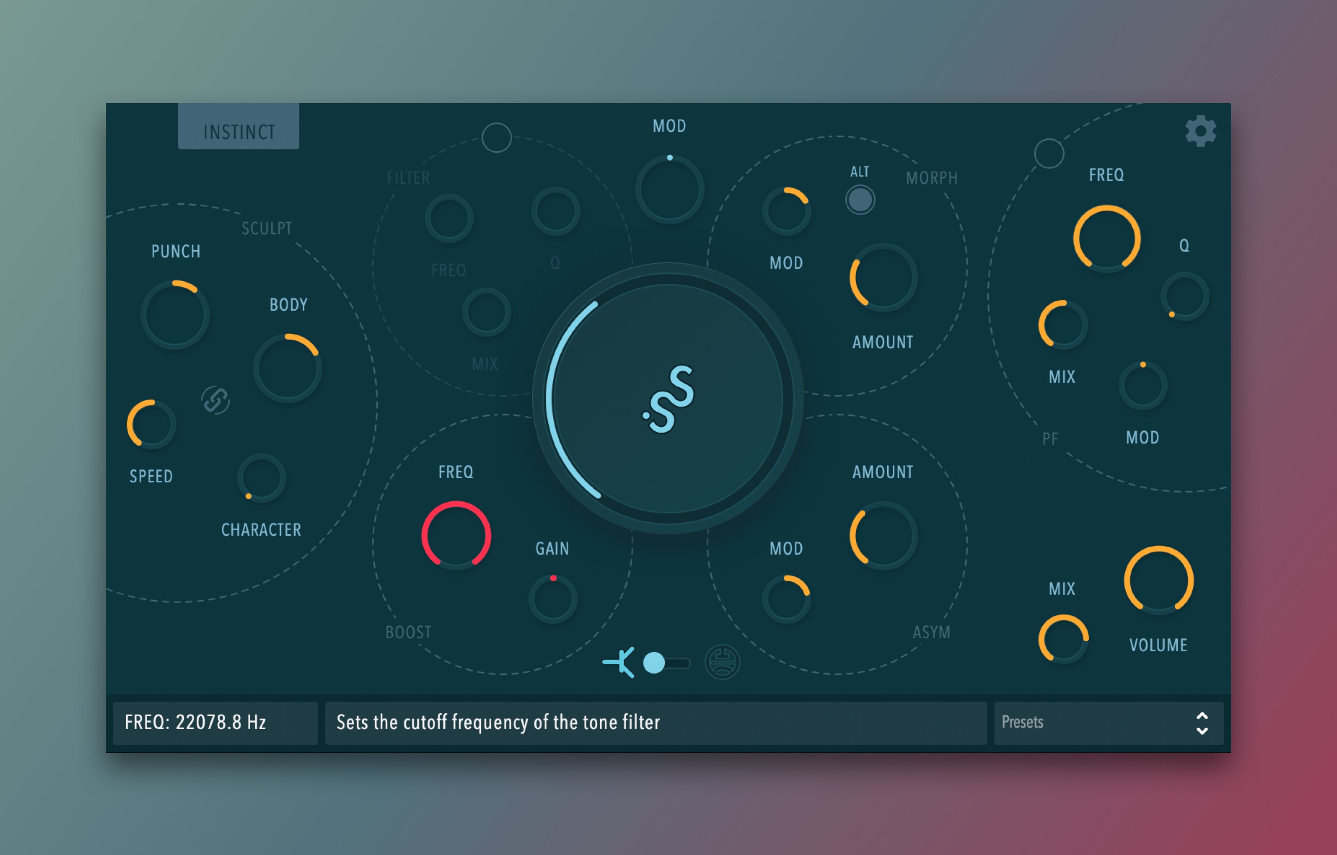Viewport: 1337px width, 855px height.
Task: Click the Boost GAIN knob
Action: pyautogui.click(x=553, y=599)
